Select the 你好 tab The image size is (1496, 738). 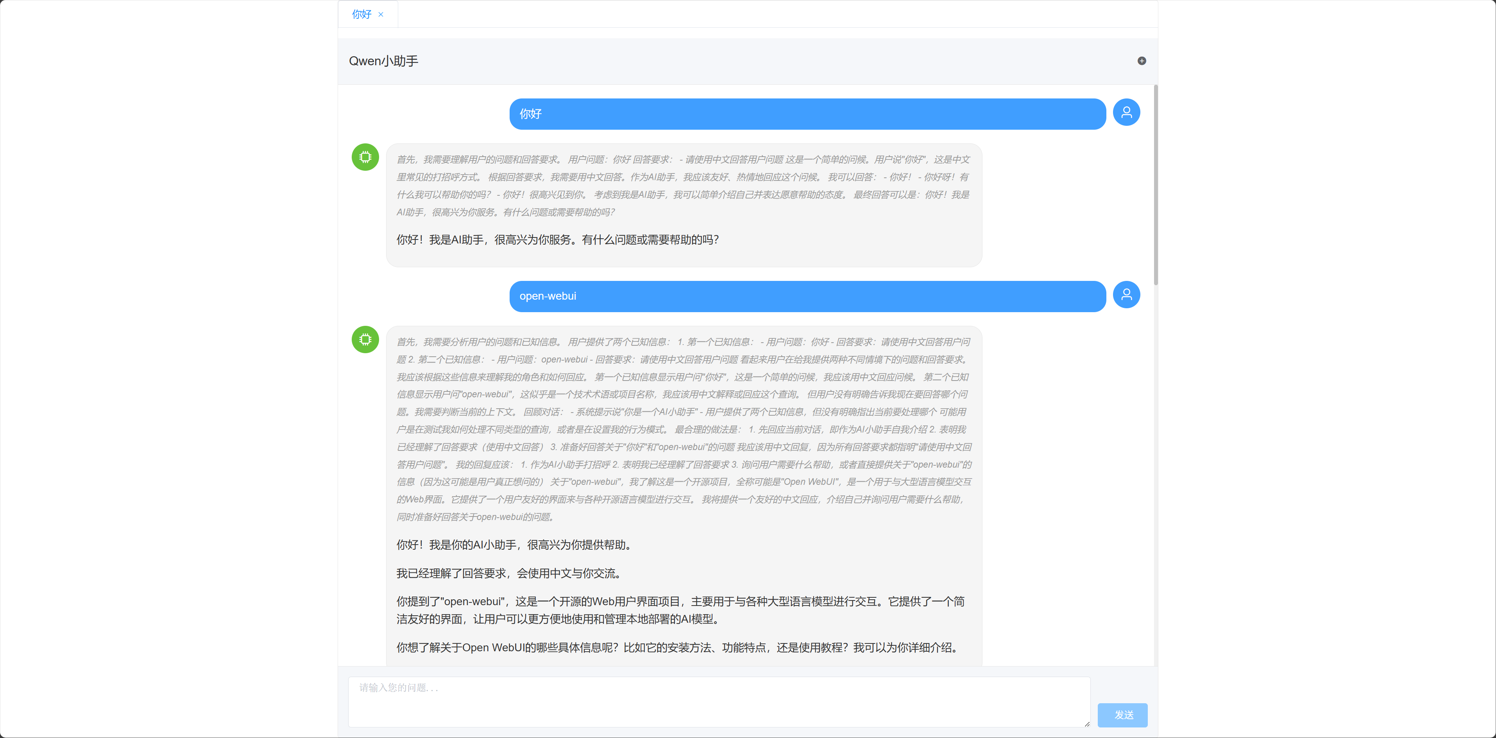tap(361, 14)
